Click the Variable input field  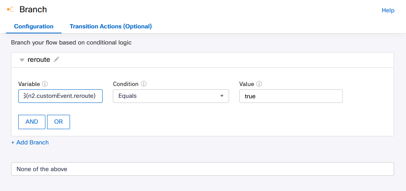[61, 96]
